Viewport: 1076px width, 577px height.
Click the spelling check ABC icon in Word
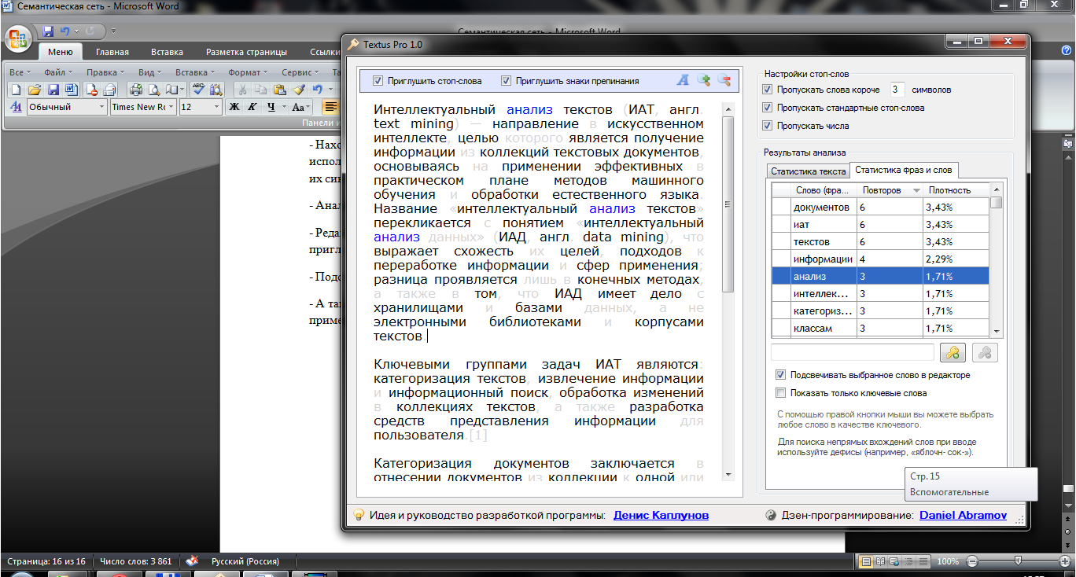click(199, 89)
